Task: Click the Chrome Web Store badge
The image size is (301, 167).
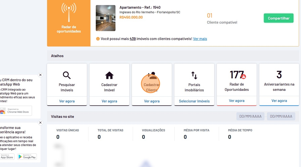Action: (x=16, y=111)
